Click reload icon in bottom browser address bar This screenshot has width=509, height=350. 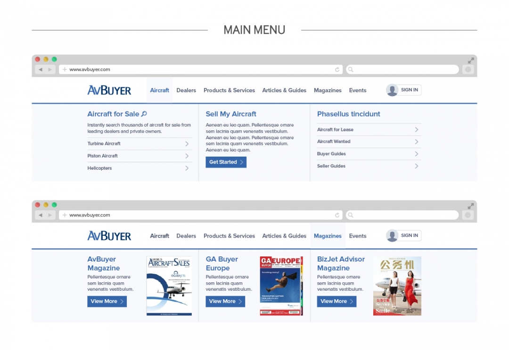click(337, 215)
